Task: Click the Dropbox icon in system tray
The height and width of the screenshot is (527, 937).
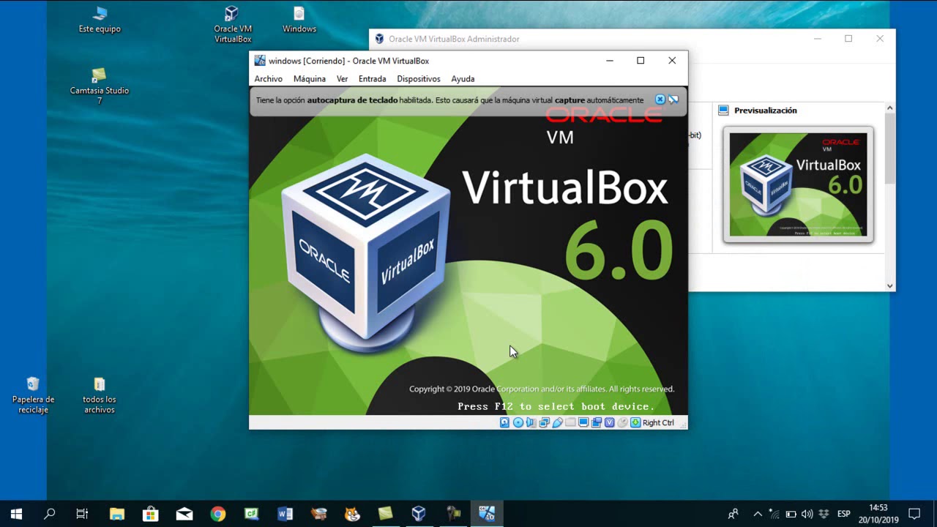Action: coord(824,514)
